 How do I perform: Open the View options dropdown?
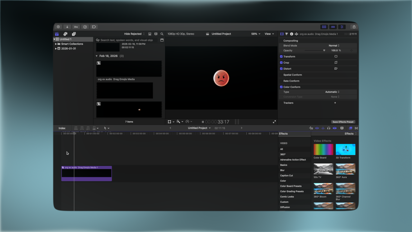click(x=269, y=34)
